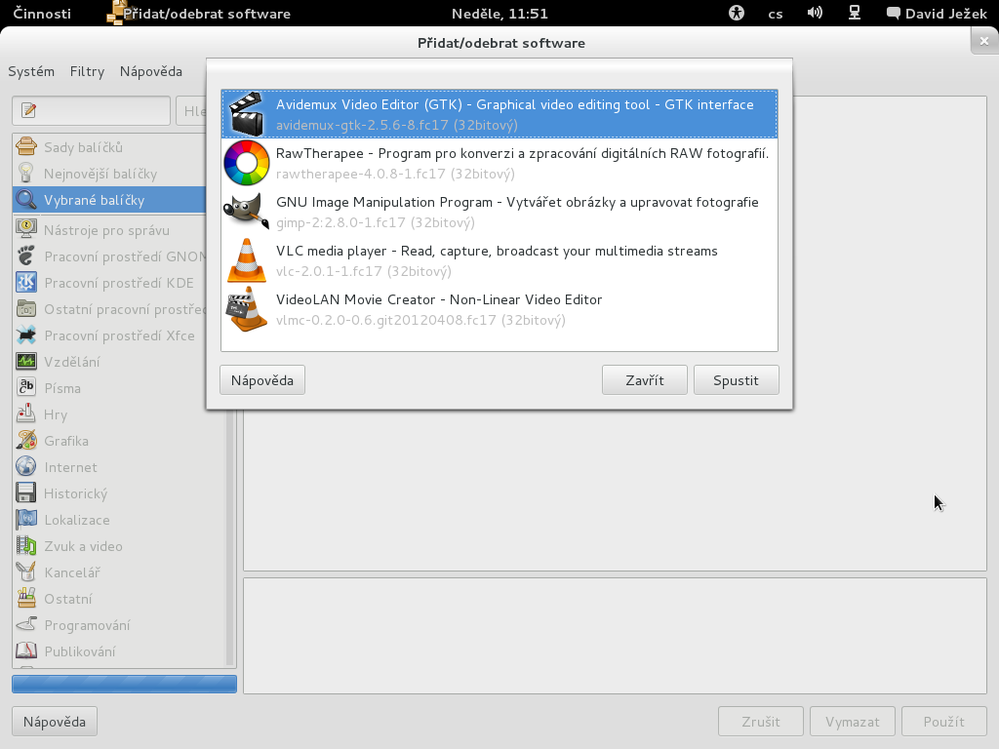The width and height of the screenshot is (999, 749).
Task: Click the Spustit button
Action: [x=736, y=380]
